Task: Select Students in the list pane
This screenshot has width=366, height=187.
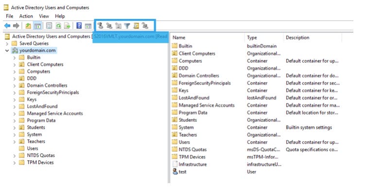Action: (188, 120)
